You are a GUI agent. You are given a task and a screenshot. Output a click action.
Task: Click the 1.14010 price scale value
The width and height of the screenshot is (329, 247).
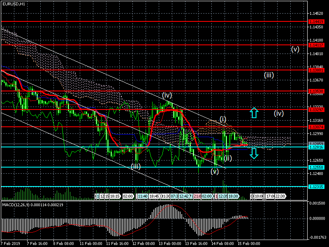click(316, 54)
